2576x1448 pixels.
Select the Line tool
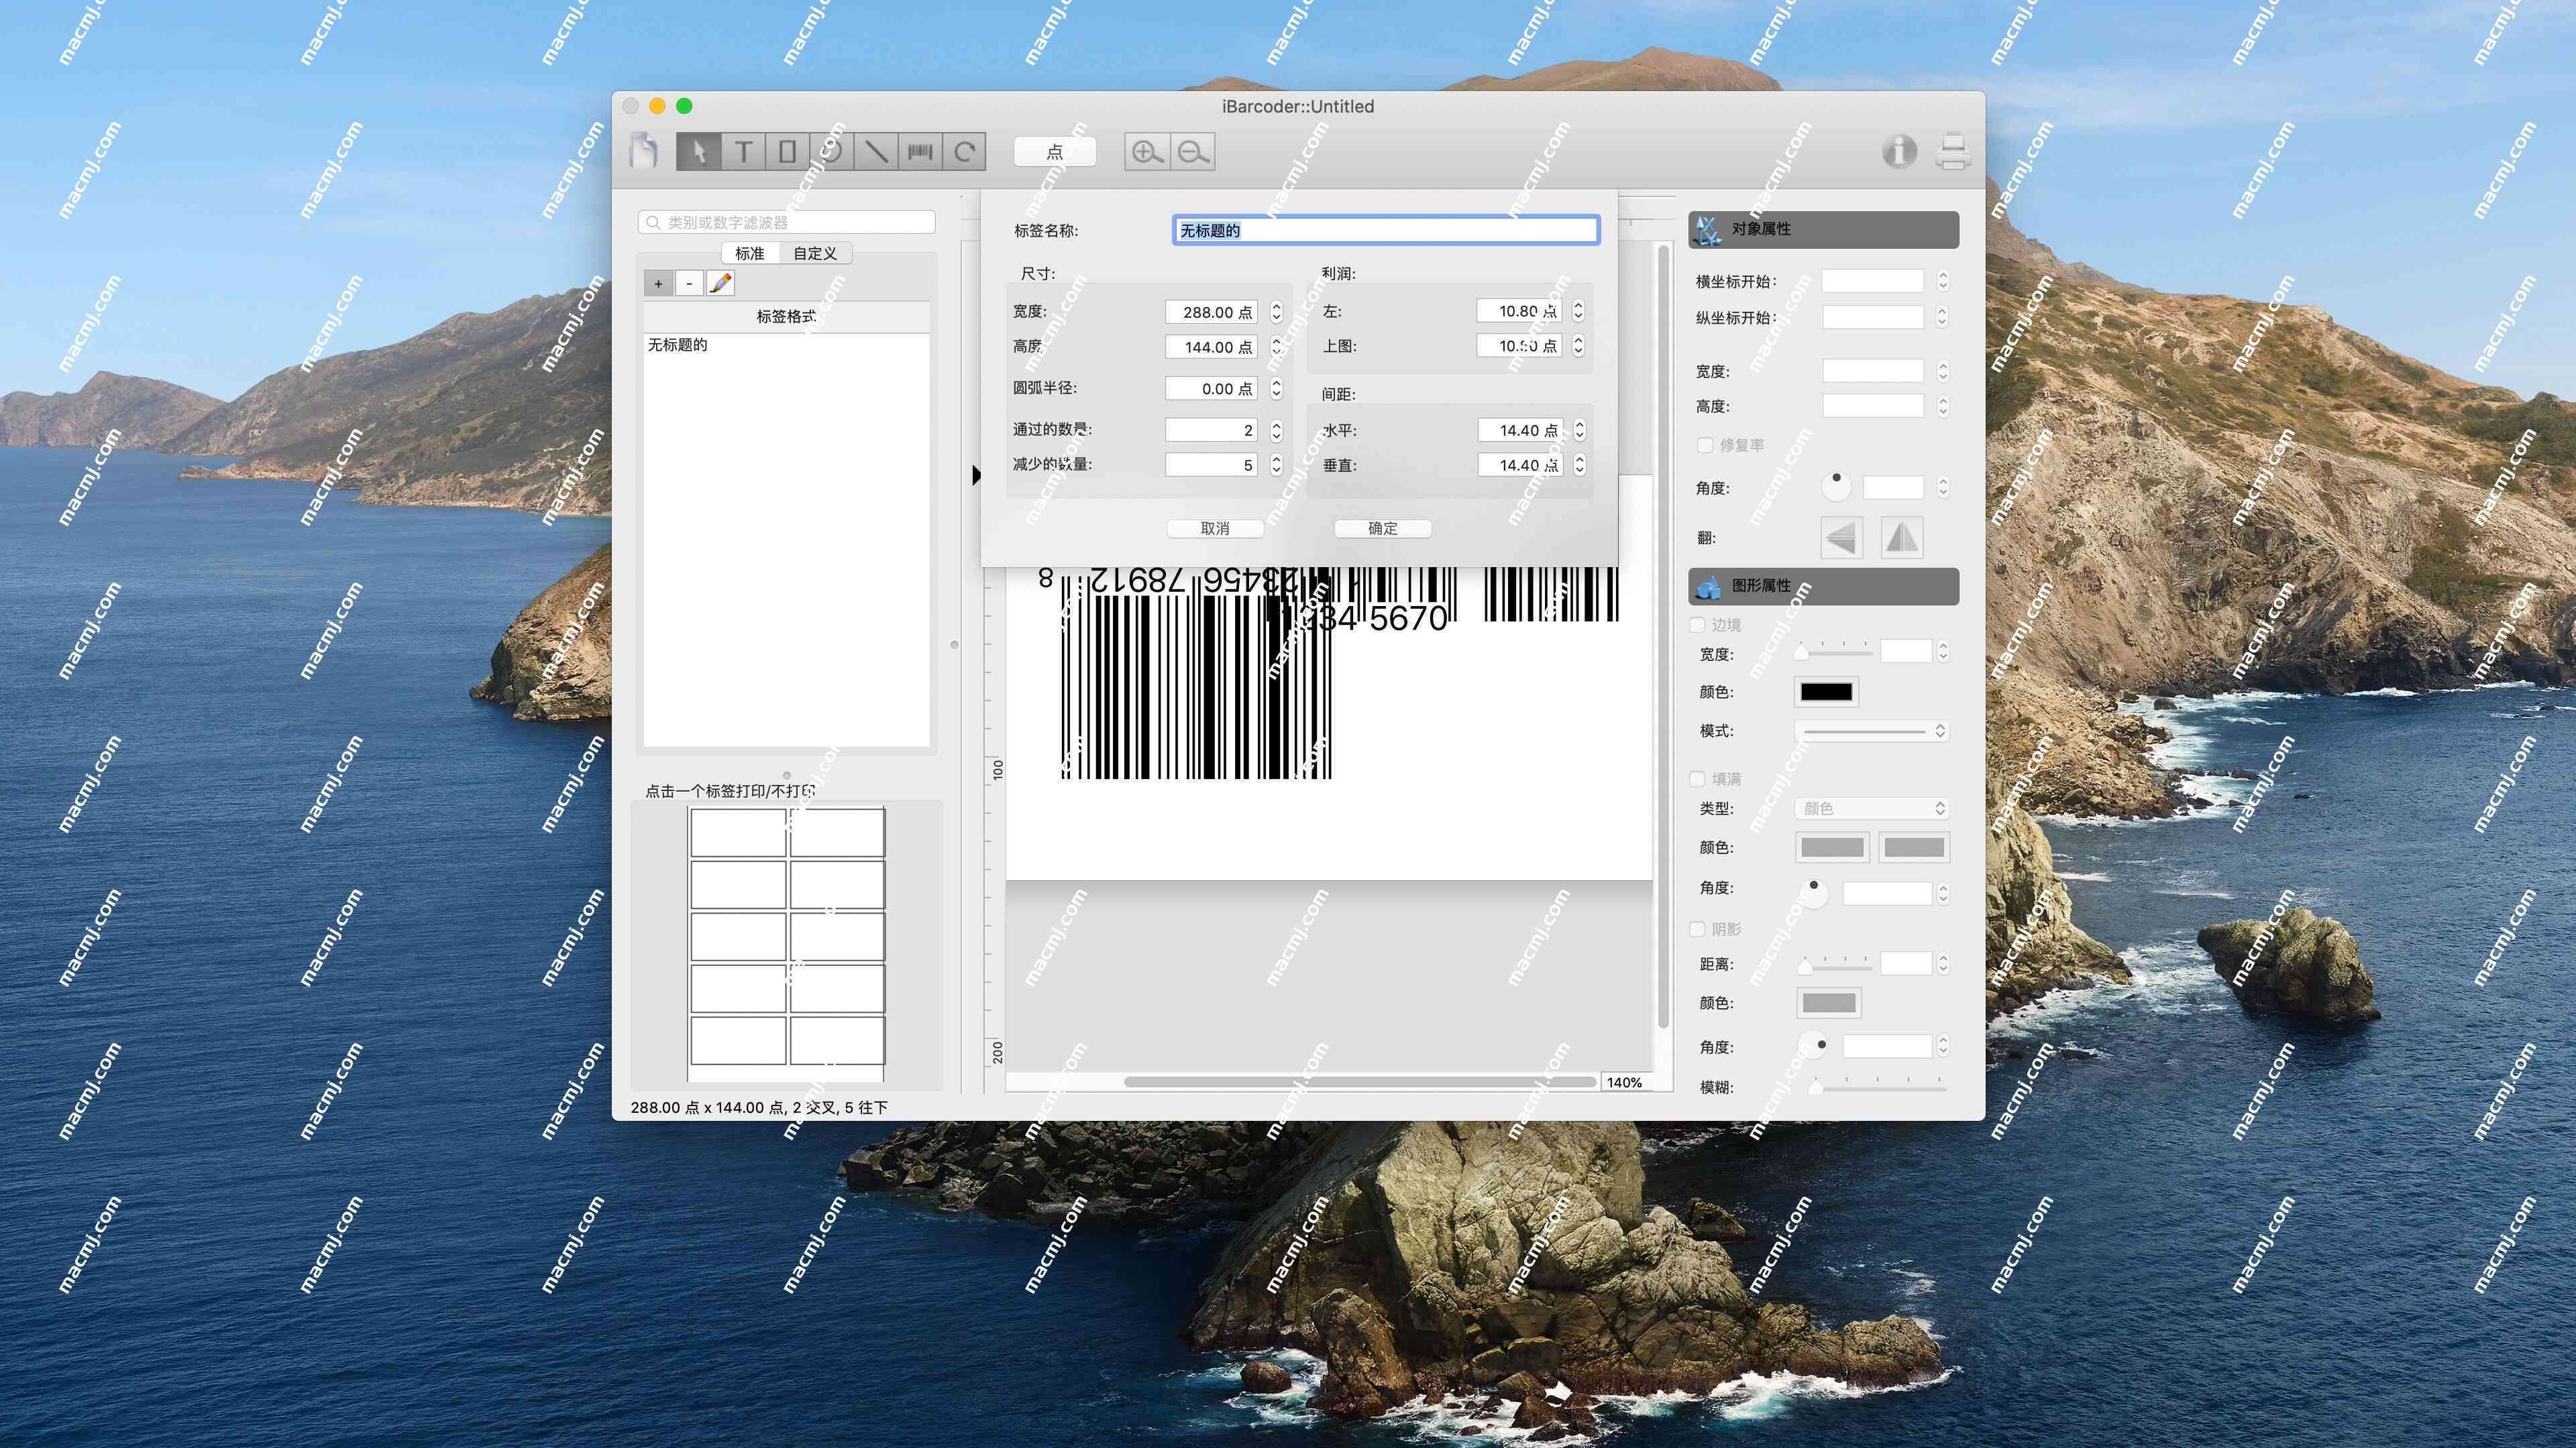pyautogui.click(x=876, y=152)
